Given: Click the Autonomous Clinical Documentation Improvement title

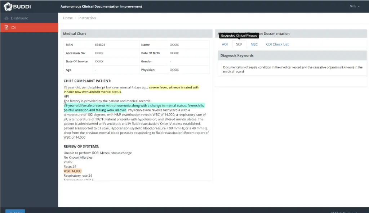Looking at the screenshot, I should [x=101, y=6].
